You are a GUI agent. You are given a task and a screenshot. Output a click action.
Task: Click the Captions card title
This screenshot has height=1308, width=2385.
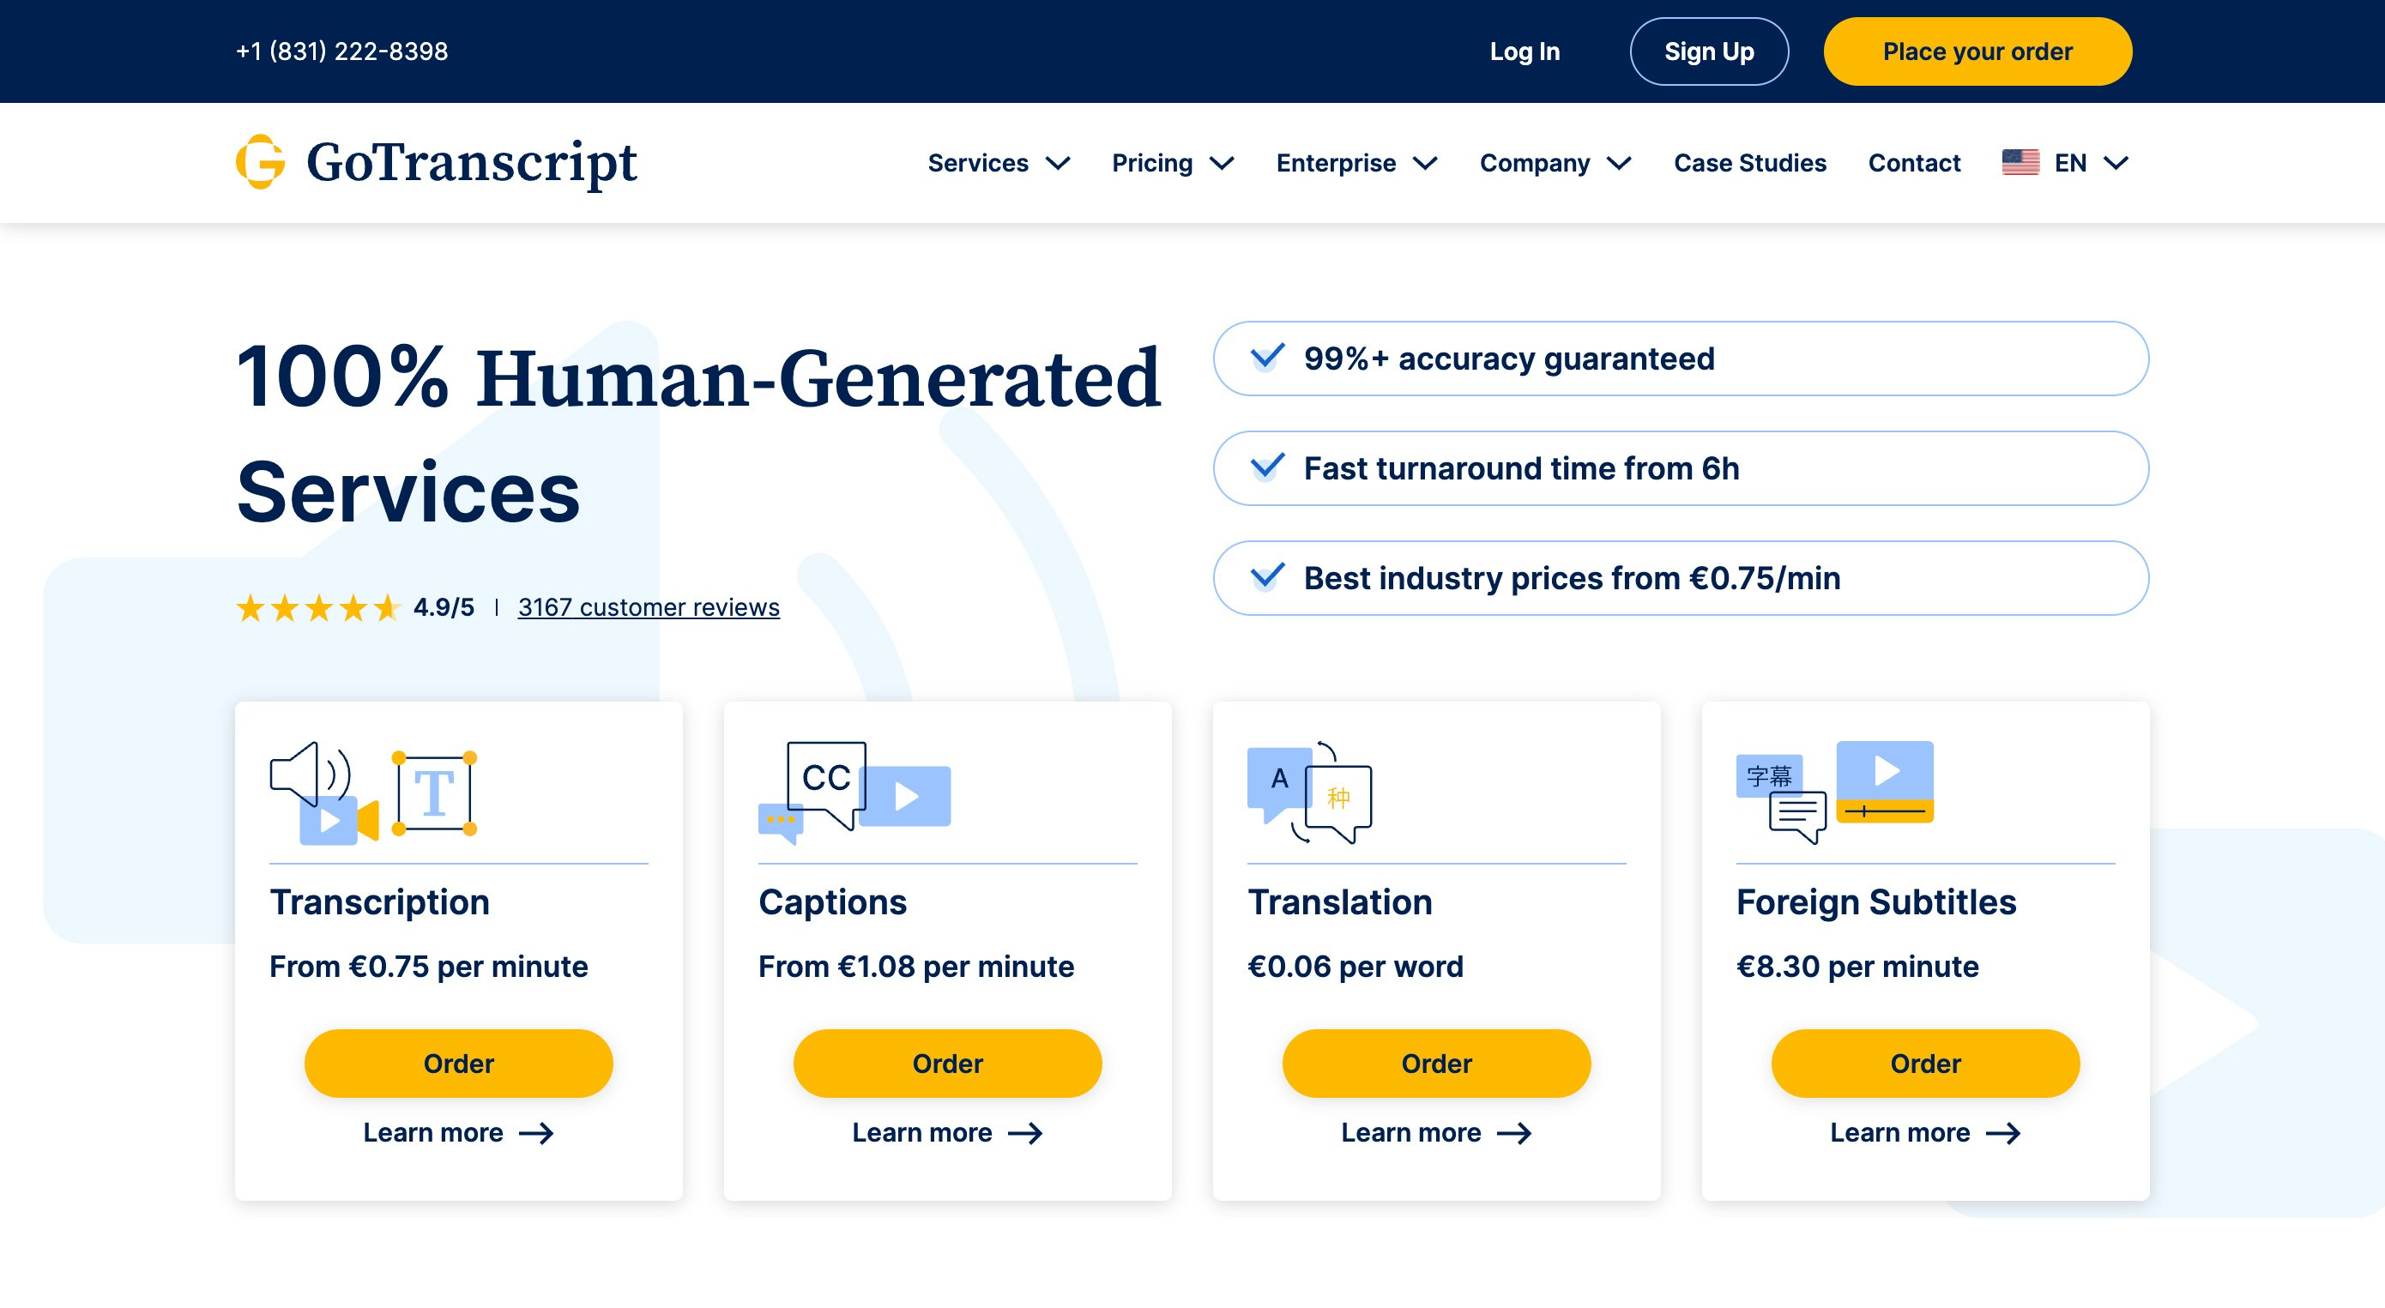(832, 902)
